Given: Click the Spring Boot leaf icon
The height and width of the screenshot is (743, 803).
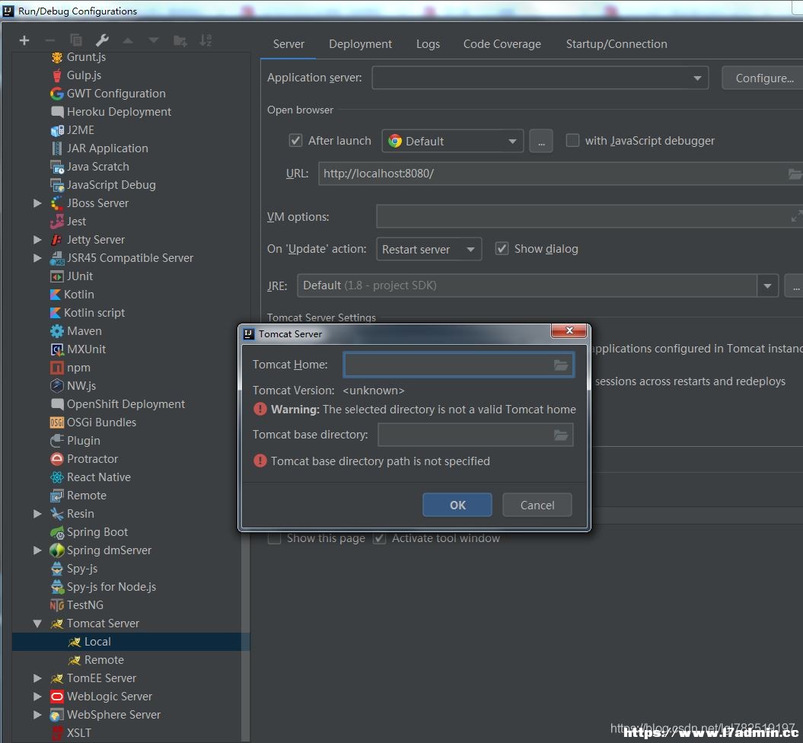Looking at the screenshot, I should 57,532.
